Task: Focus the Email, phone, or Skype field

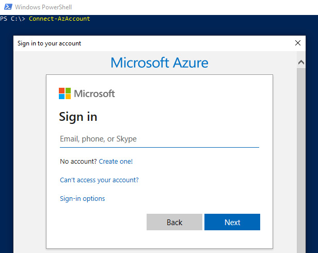Action: pos(160,139)
